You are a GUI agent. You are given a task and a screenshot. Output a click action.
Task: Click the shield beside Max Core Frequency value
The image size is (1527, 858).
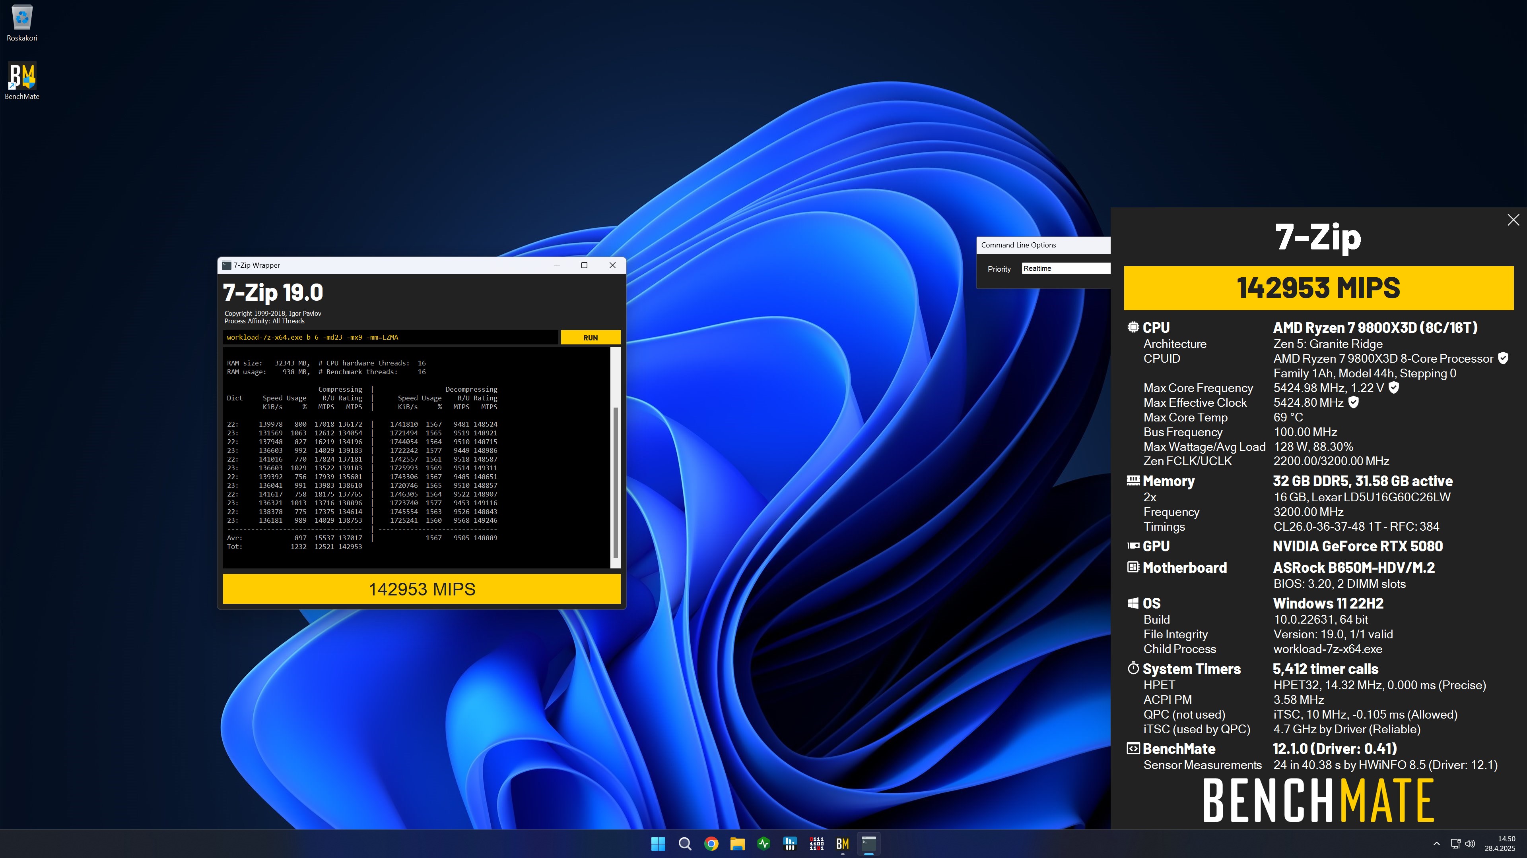pyautogui.click(x=1394, y=388)
